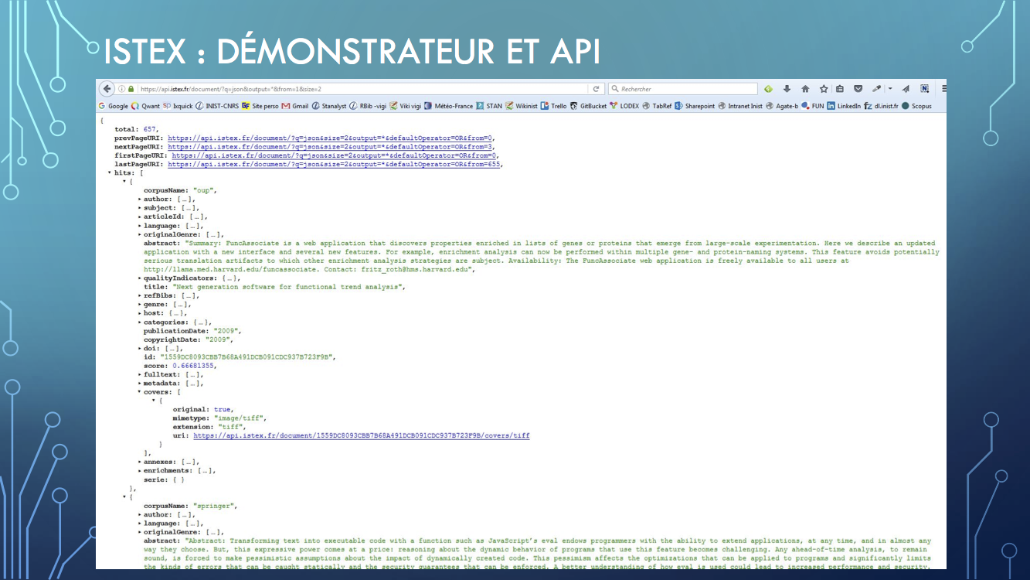Expand the refBibs node
1030x580 pixels.
(x=140, y=295)
